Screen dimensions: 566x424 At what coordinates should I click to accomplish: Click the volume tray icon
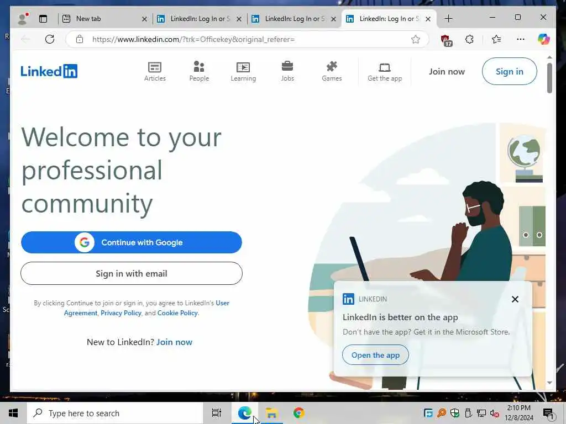pyautogui.click(x=494, y=414)
